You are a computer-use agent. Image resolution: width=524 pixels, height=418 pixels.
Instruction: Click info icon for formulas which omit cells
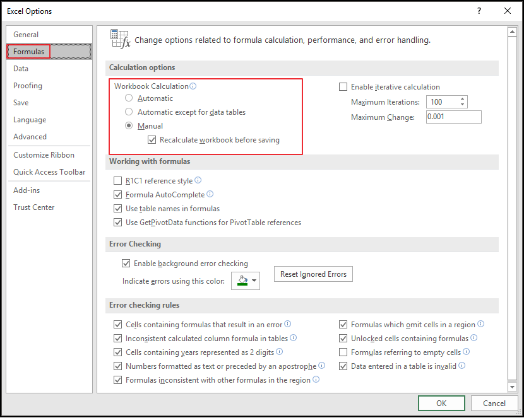pos(480,323)
